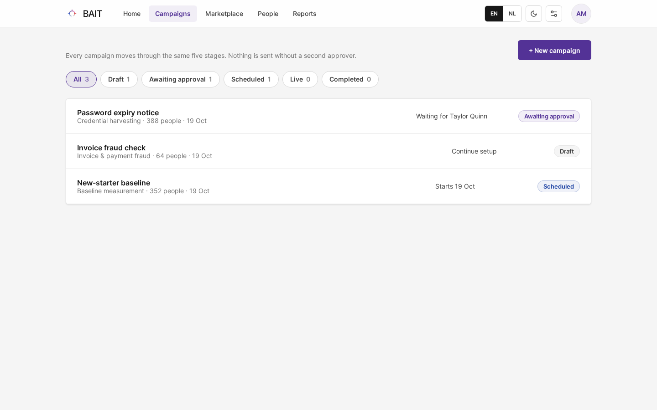657x410 pixels.
Task: Create a new campaign
Action: [554, 50]
